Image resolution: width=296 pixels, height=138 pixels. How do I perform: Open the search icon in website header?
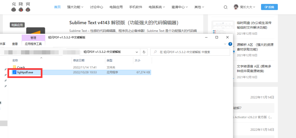point(225,7)
